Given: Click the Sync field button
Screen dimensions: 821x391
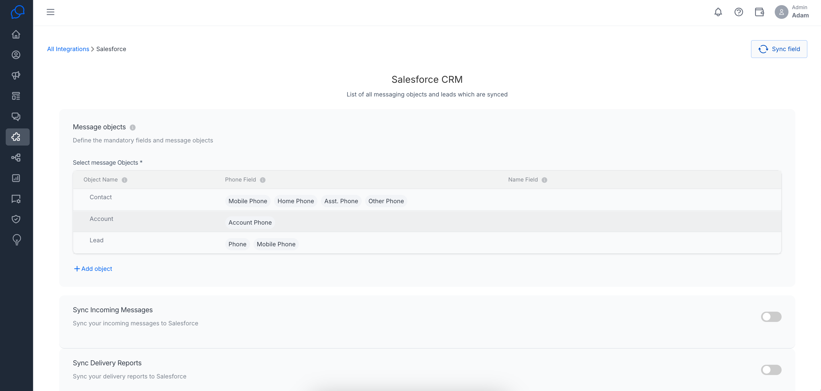Looking at the screenshot, I should [x=779, y=49].
